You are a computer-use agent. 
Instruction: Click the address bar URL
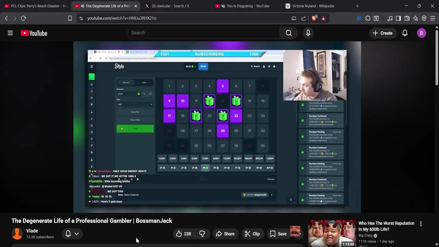click(x=122, y=18)
